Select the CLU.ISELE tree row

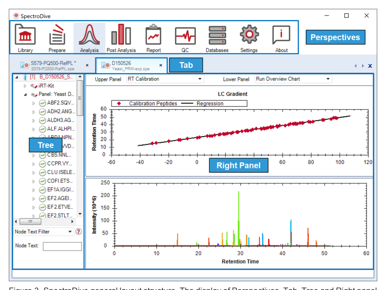54,172
